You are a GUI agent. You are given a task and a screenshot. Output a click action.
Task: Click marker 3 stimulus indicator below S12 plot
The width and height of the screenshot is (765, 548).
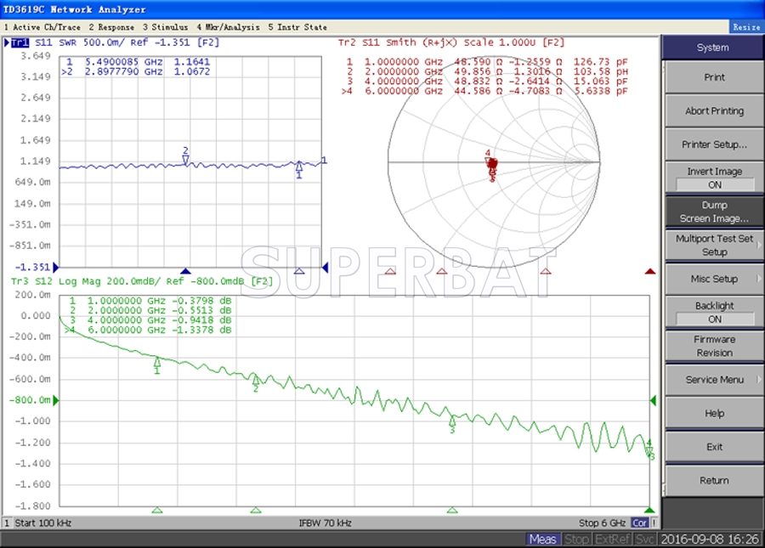(x=452, y=510)
